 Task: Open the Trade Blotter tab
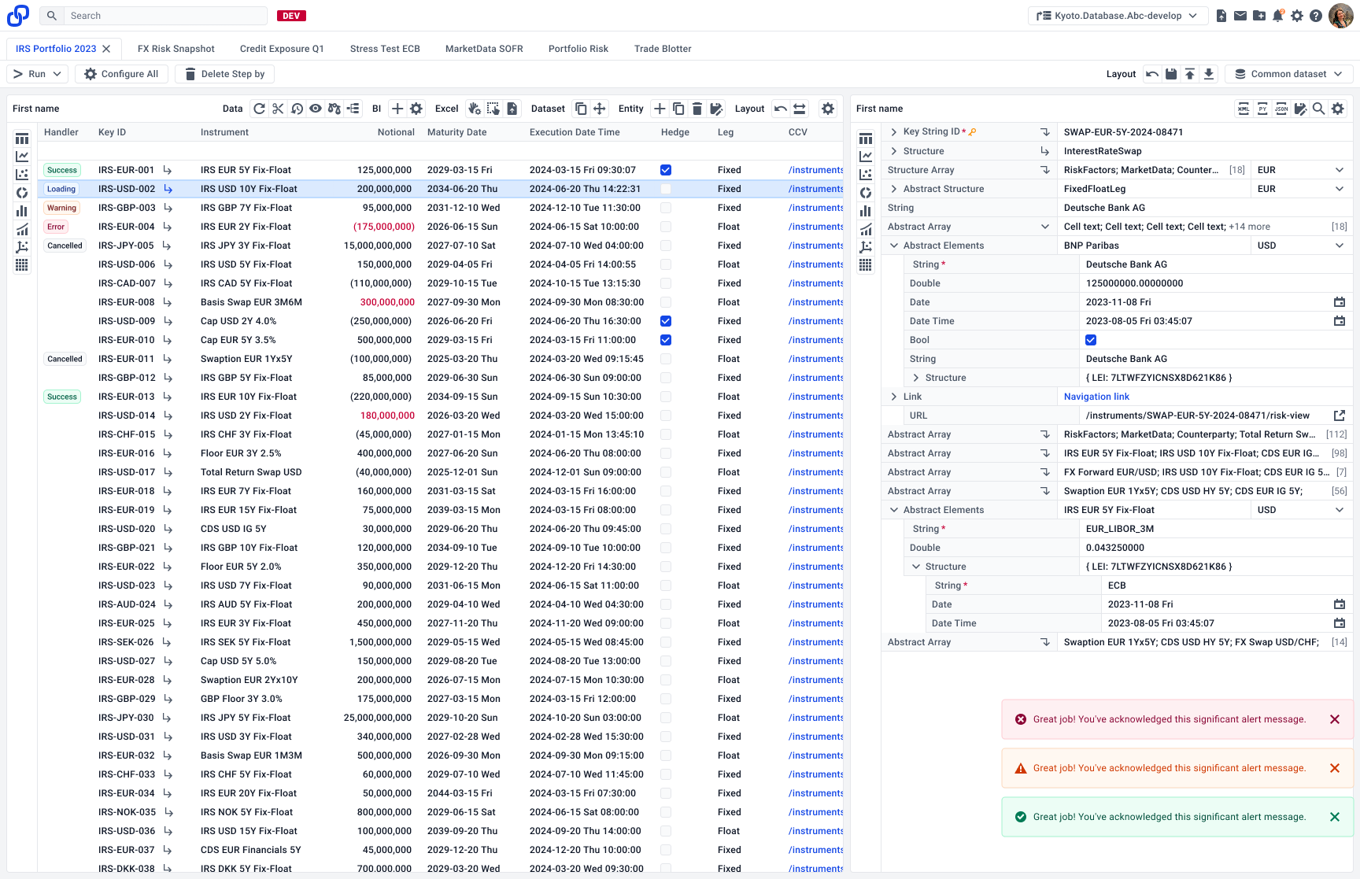click(663, 49)
